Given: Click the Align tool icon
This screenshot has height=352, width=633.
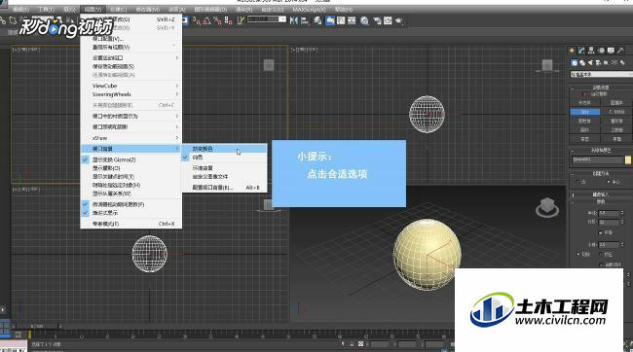Looking at the screenshot, I should (x=305, y=20).
